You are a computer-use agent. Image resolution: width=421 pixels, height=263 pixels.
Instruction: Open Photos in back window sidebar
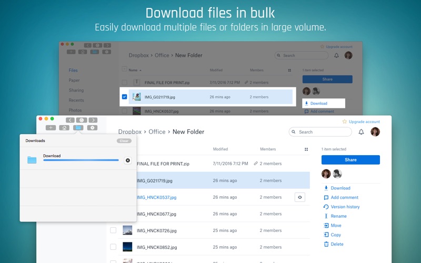point(75,110)
